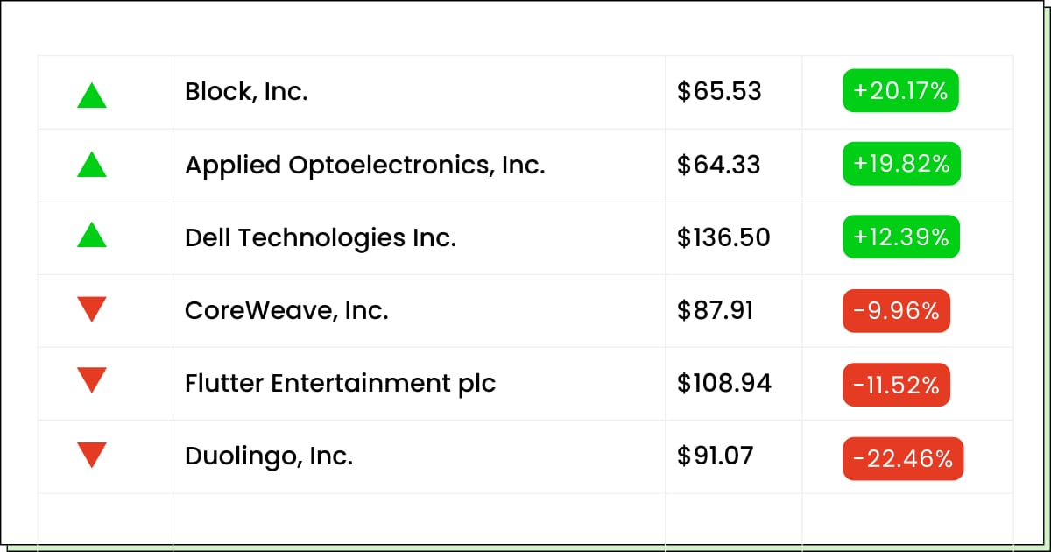The width and height of the screenshot is (1051, 552).
Task: Click the -9.96% red change badge
Action: (897, 311)
